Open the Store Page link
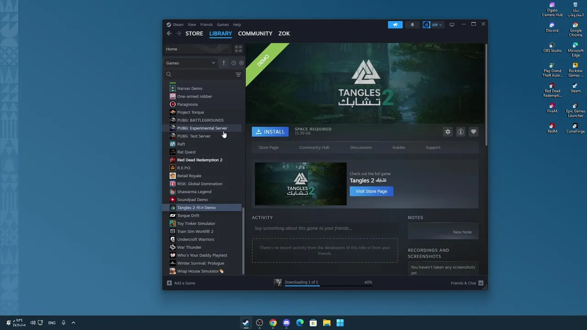 (x=268, y=148)
